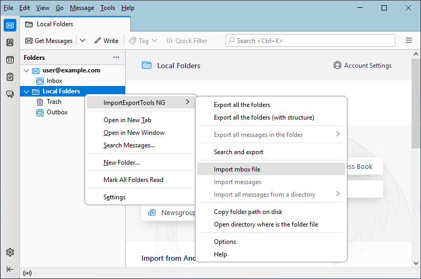421x279 pixels.
Task: Click the global search field
Action: pyautogui.click(x=310, y=40)
